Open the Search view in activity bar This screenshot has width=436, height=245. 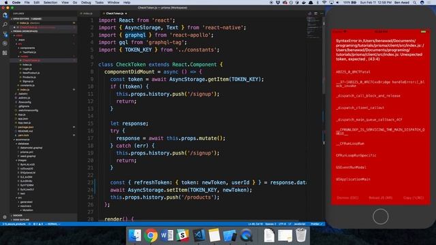tap(5, 24)
